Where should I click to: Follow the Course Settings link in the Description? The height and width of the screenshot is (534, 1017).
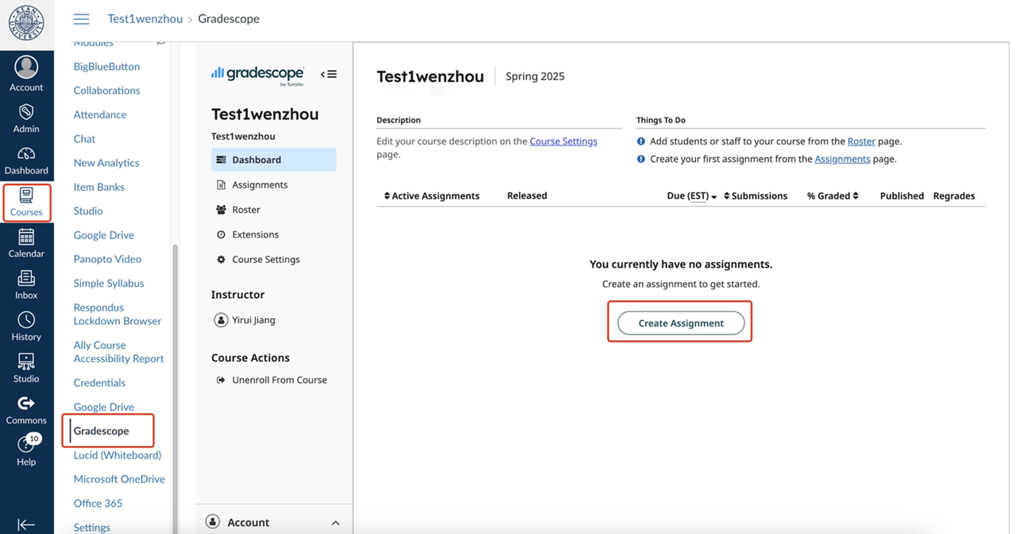point(563,141)
